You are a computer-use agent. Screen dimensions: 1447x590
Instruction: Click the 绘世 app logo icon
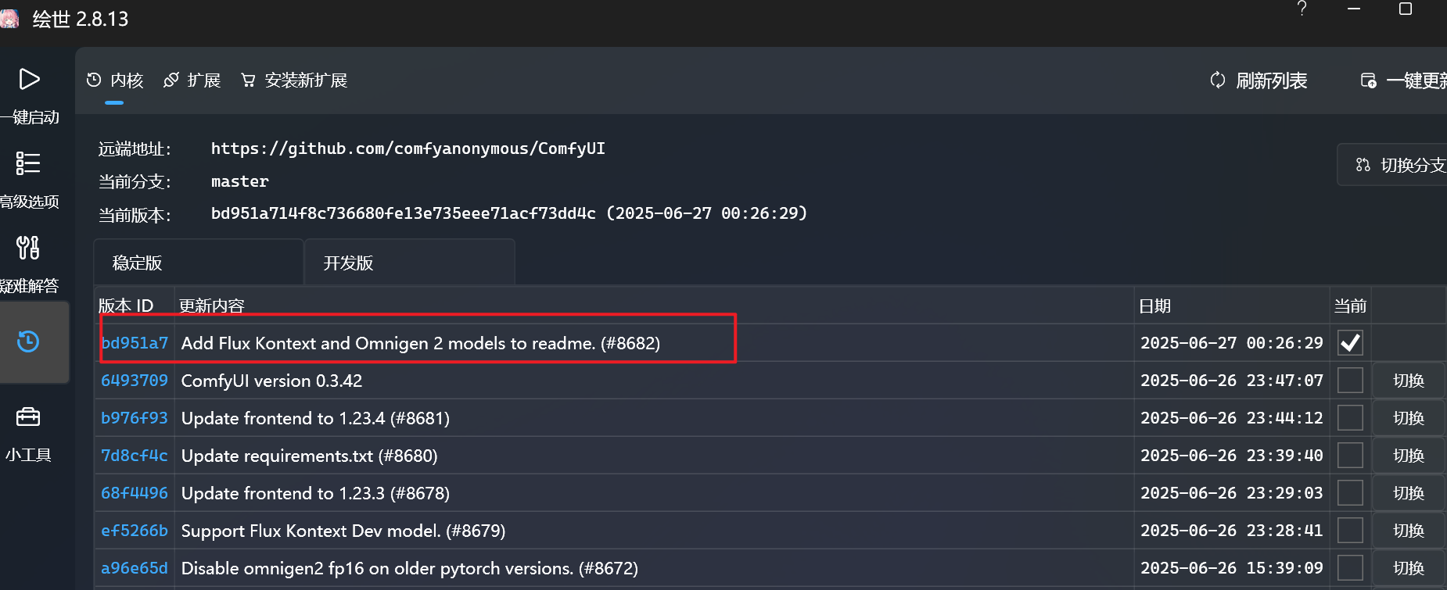coord(9,18)
